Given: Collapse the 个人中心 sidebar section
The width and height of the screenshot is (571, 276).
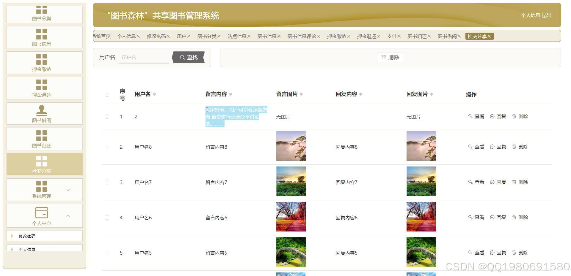Looking at the screenshot, I should [68, 216].
